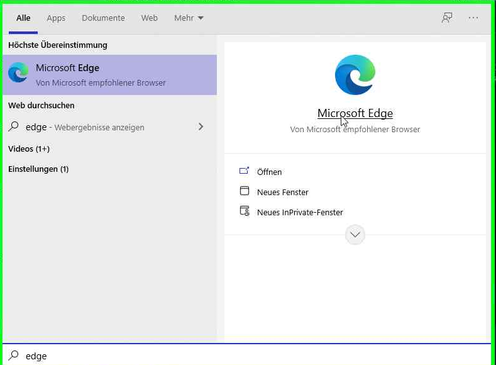The width and height of the screenshot is (496, 365).
Task: Open the three-dot options menu
Action: pos(473,18)
